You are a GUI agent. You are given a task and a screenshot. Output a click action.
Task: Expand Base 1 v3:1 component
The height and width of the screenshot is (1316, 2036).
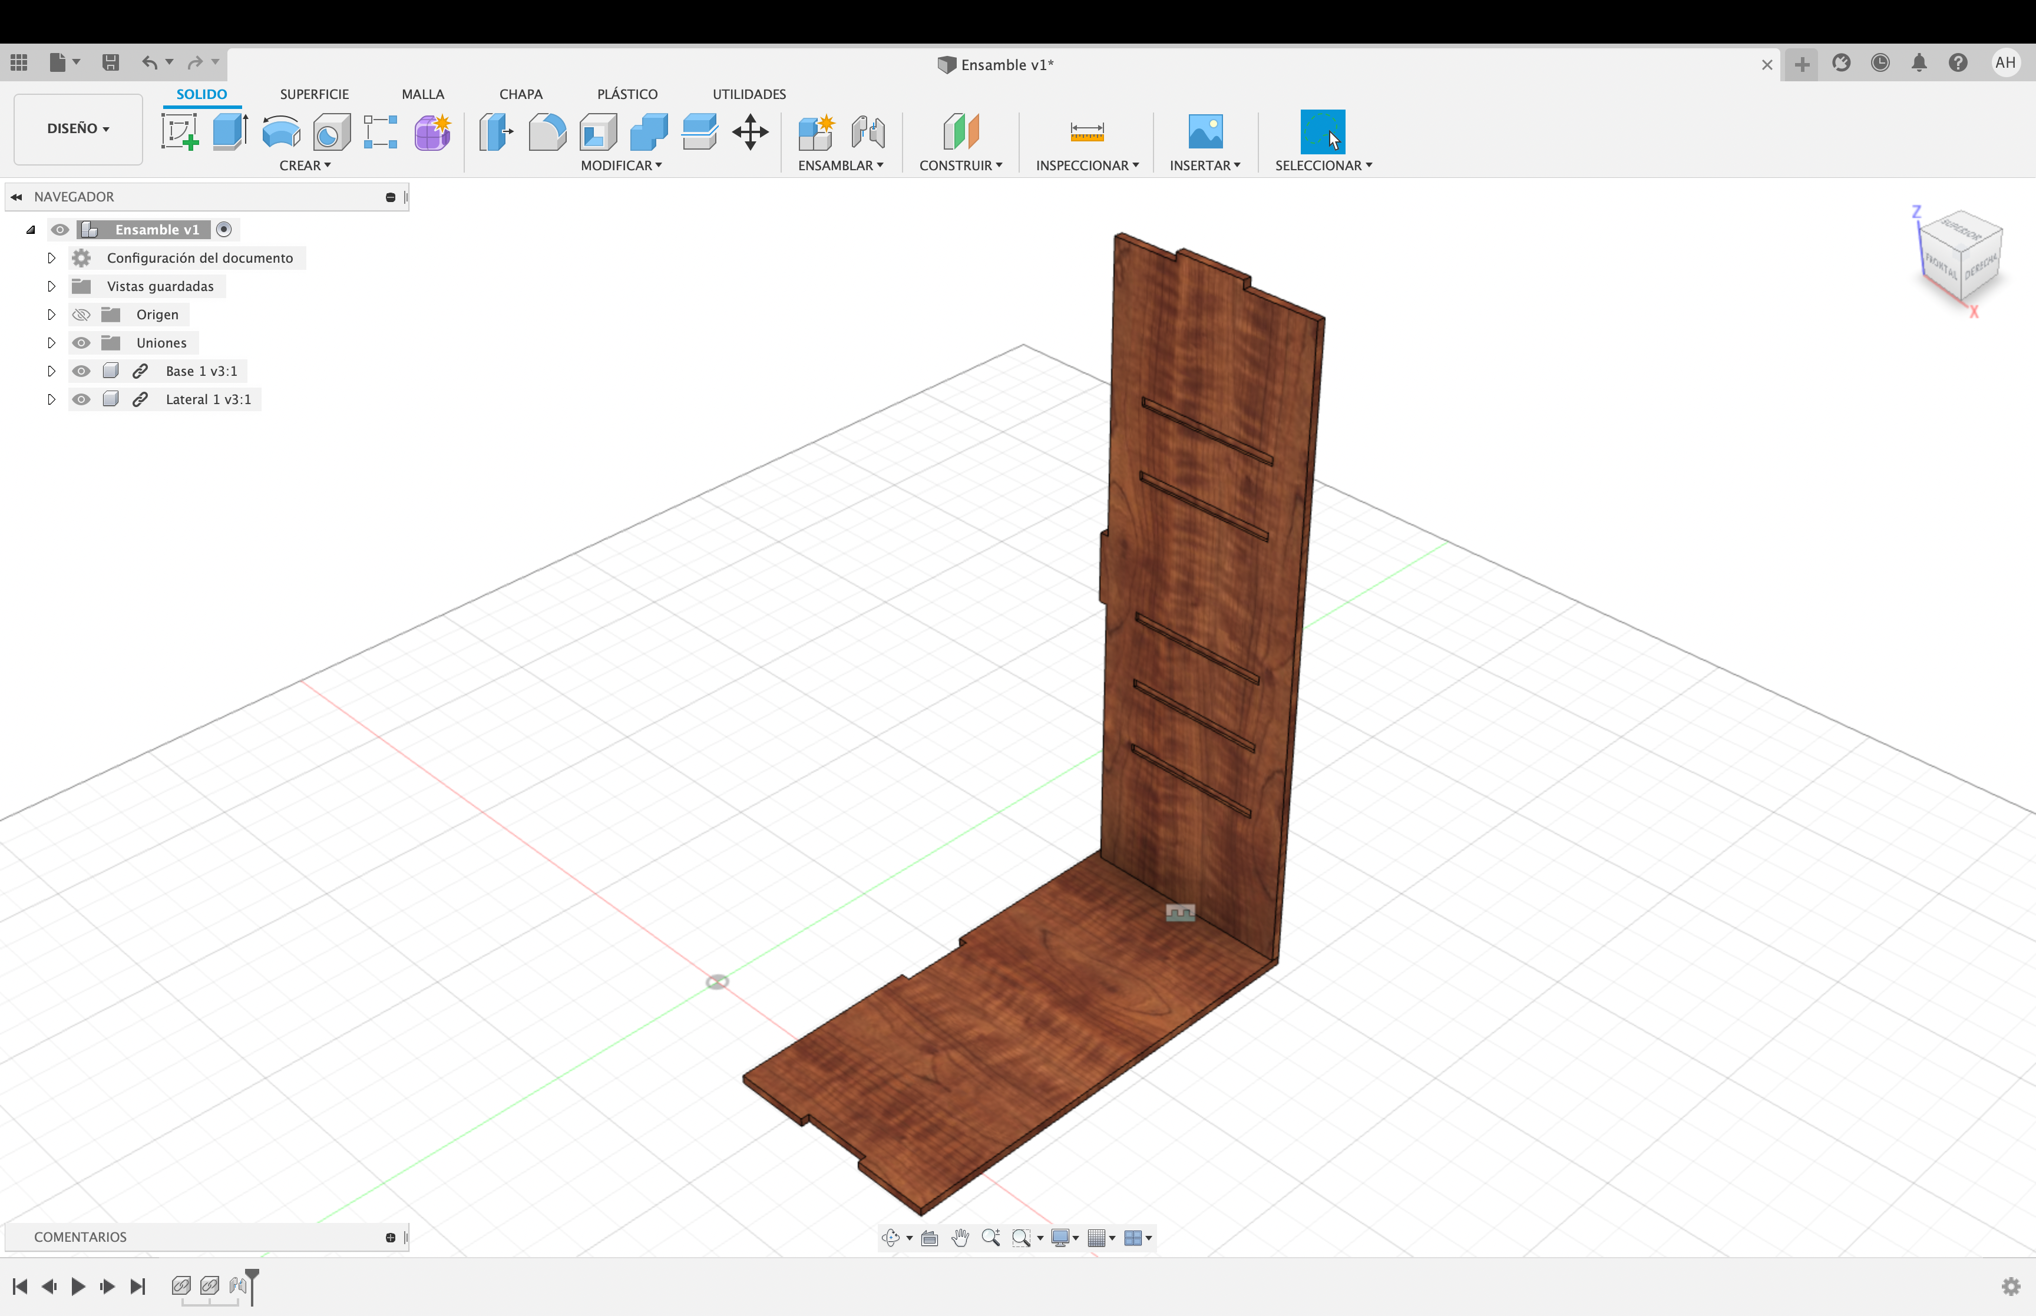point(51,371)
